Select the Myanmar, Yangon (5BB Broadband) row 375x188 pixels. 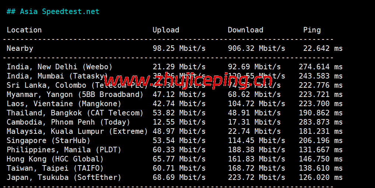pyautogui.click(x=75, y=94)
